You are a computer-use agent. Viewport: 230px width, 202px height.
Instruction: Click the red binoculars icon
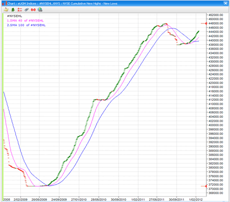point(33,10)
